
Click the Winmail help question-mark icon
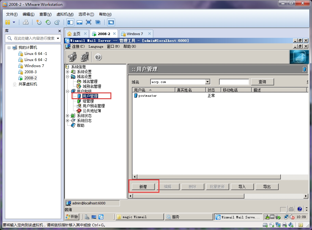pos(98,57)
